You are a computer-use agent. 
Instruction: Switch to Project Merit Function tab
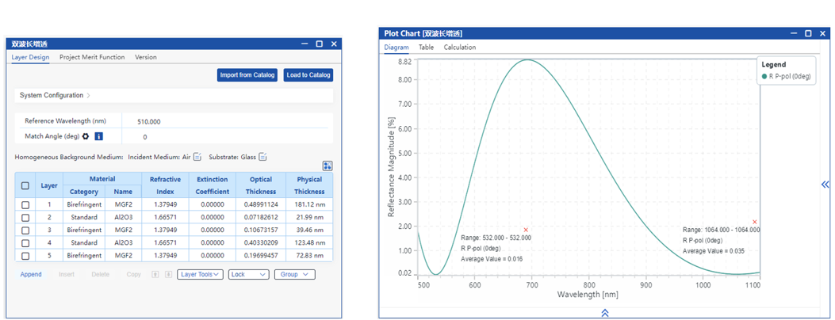click(92, 57)
